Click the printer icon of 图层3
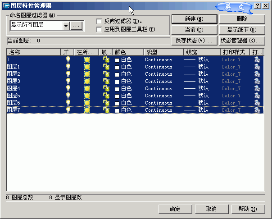Image resolution: width=272 pixels, height=219 pixels. [258, 81]
